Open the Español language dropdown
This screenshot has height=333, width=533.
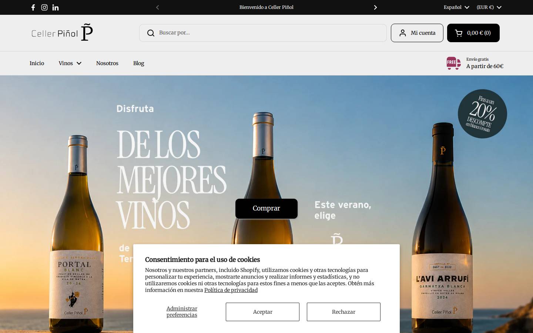coord(456,7)
